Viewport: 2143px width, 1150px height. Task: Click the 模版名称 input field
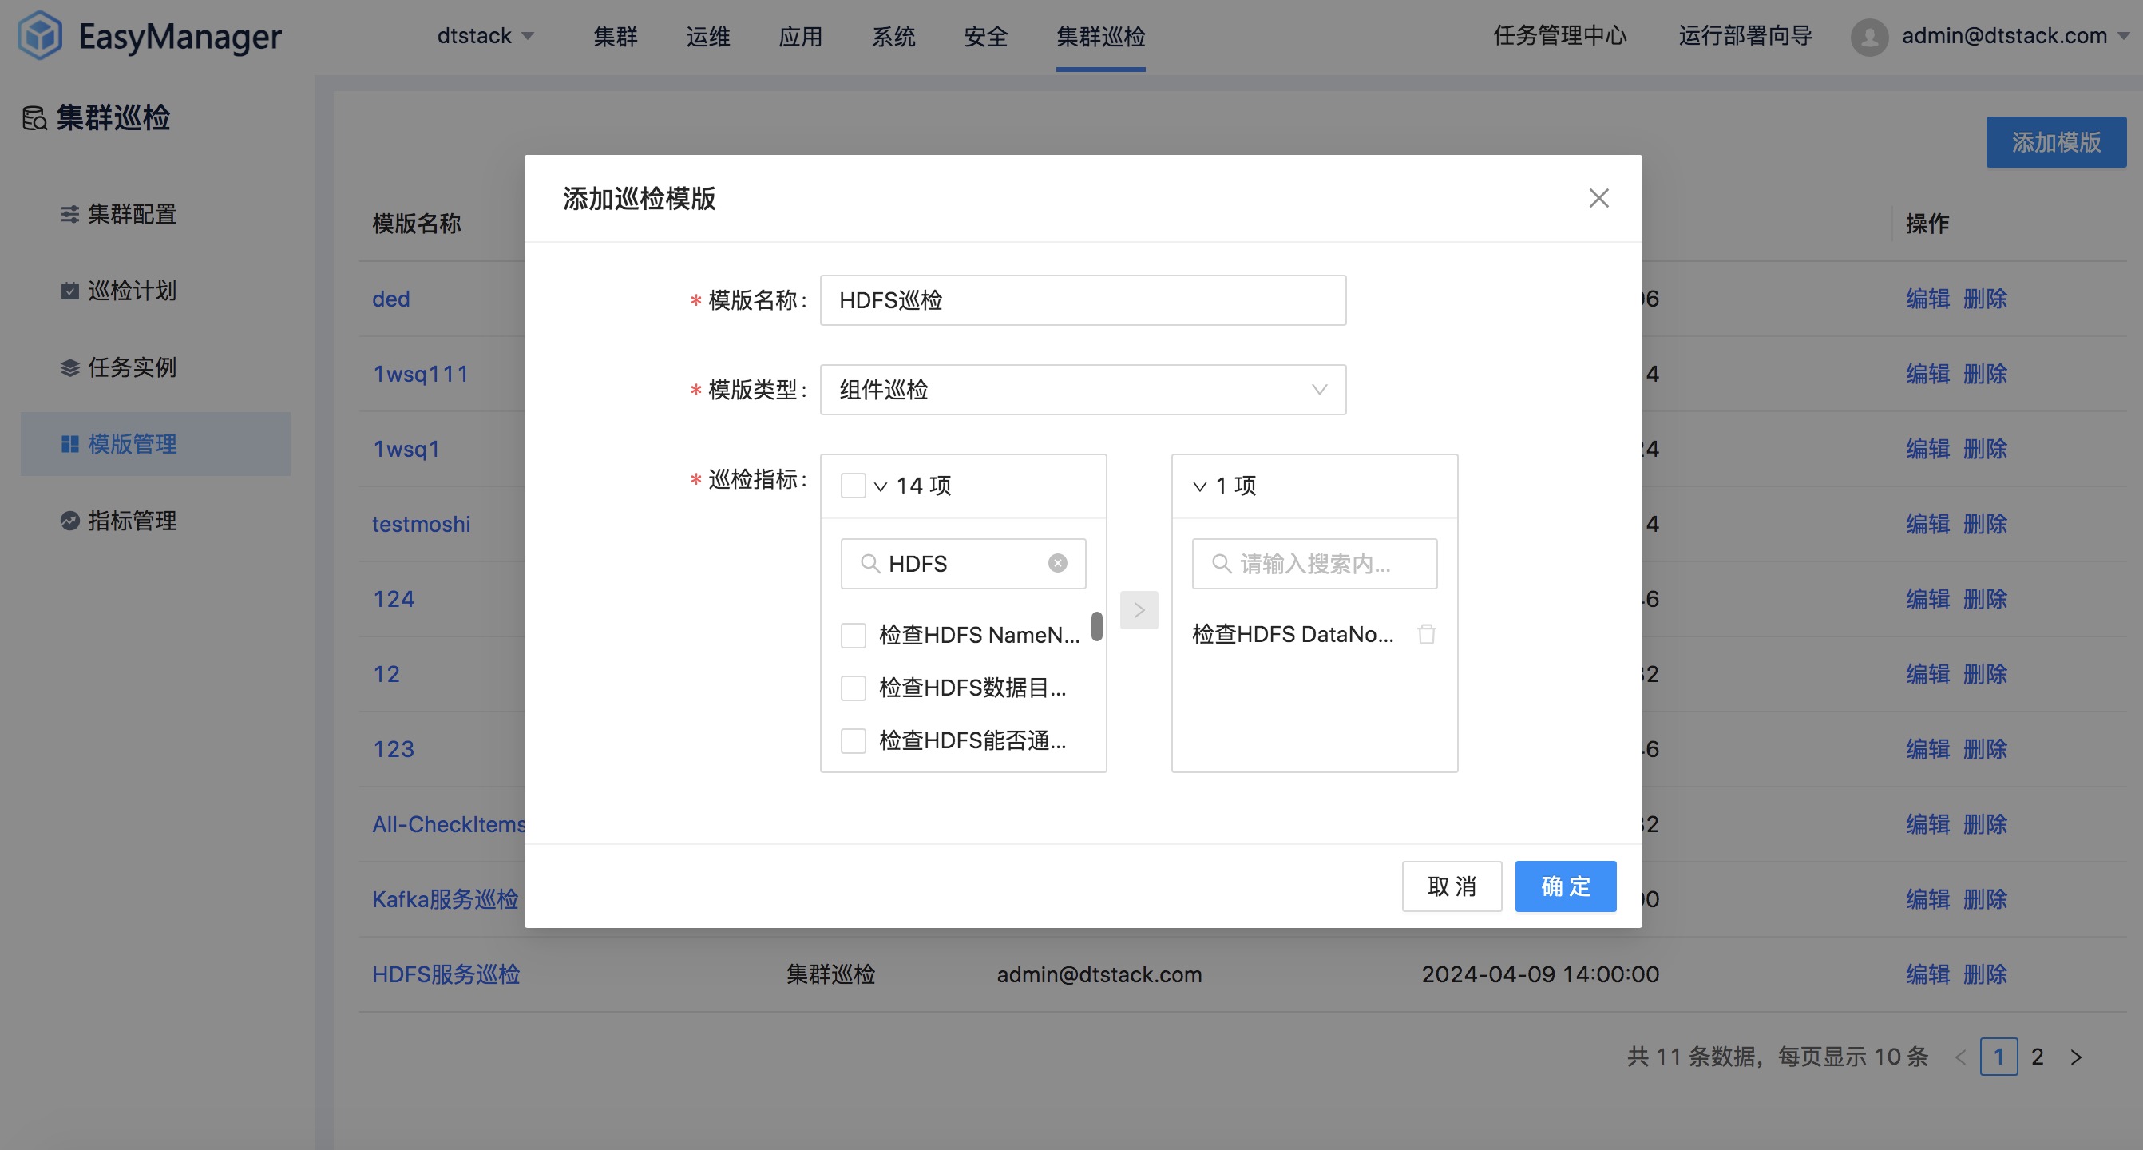pos(1083,299)
